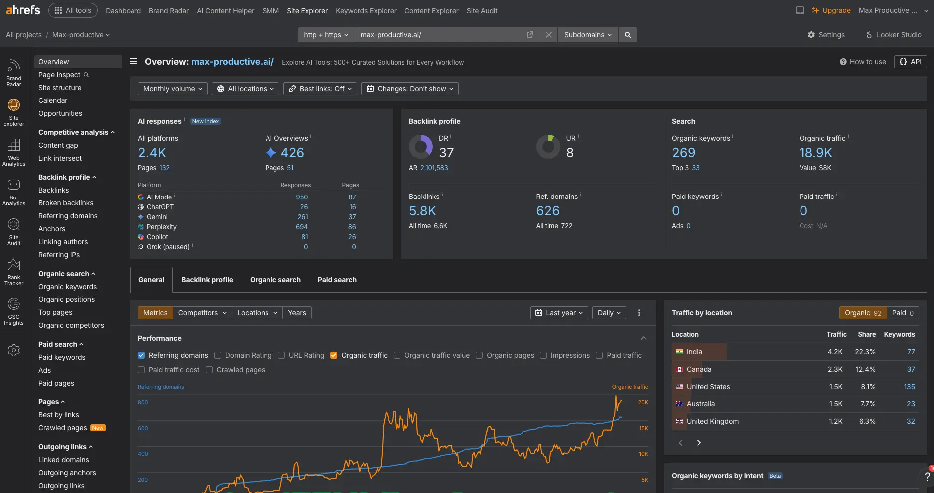Image resolution: width=934 pixels, height=493 pixels.
Task: Toggle the hamburger menu beside Overview title
Action: pos(133,61)
